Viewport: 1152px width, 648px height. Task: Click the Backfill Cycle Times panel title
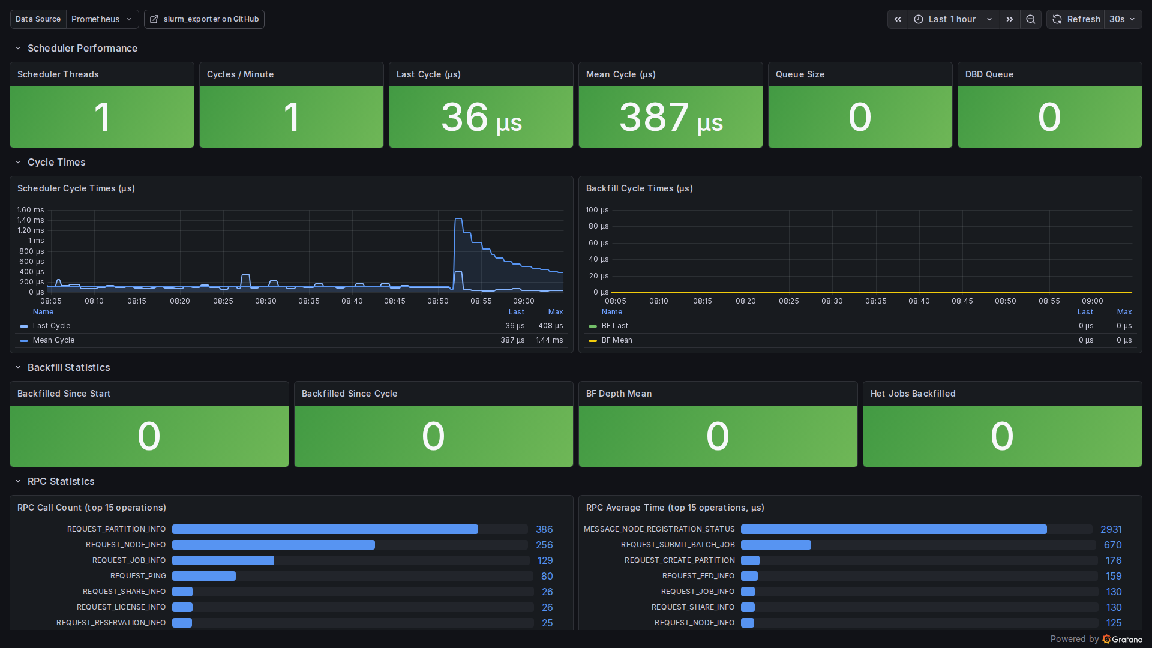tap(640, 188)
